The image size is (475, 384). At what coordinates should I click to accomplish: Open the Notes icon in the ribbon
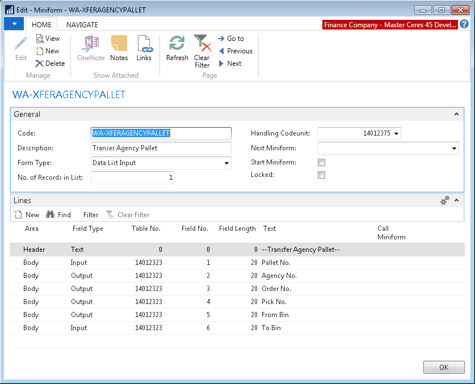[119, 44]
